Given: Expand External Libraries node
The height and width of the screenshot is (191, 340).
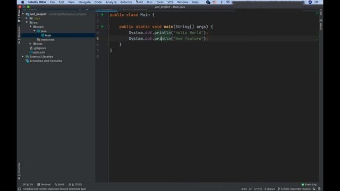Looking at the screenshot, I should 23,57.
